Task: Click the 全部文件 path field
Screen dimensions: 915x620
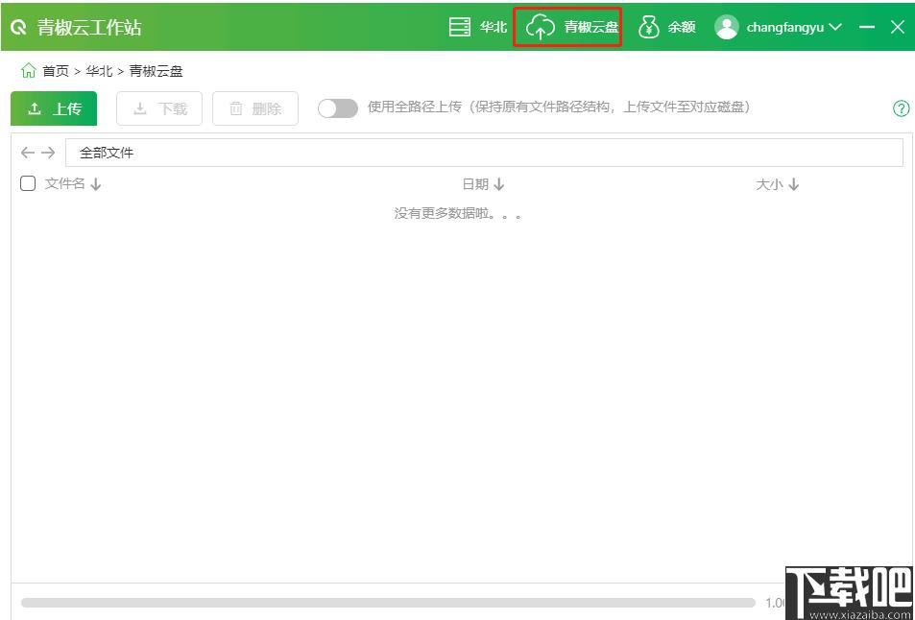Action: pyautogui.click(x=484, y=153)
